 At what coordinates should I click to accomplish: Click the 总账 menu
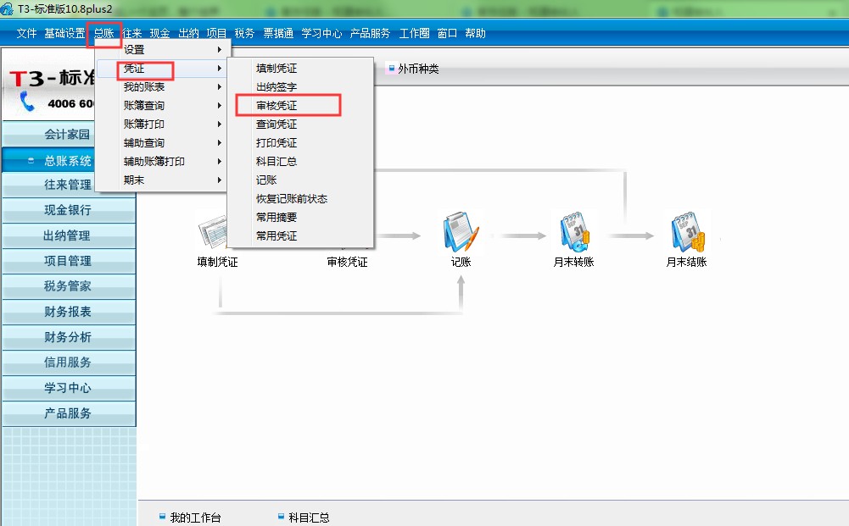coord(104,34)
